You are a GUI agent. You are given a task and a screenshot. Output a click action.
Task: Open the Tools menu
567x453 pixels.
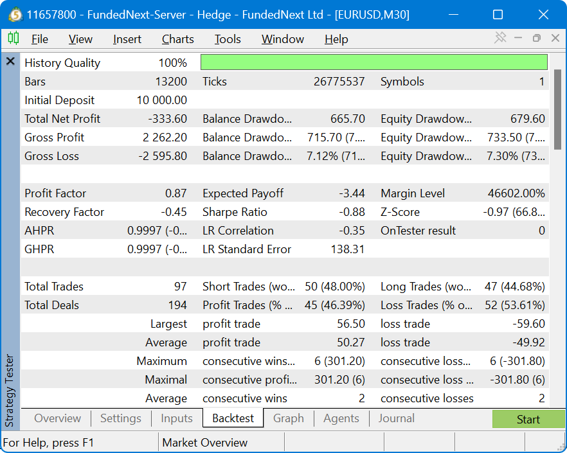(228, 39)
